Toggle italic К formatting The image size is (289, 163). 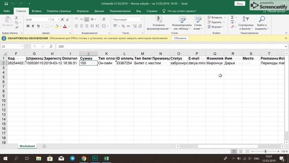pos(33,26)
